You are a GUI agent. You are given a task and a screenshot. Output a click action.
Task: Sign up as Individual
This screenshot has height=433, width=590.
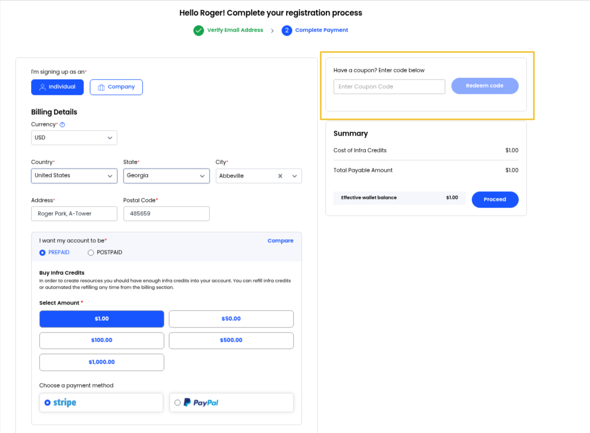[58, 87]
